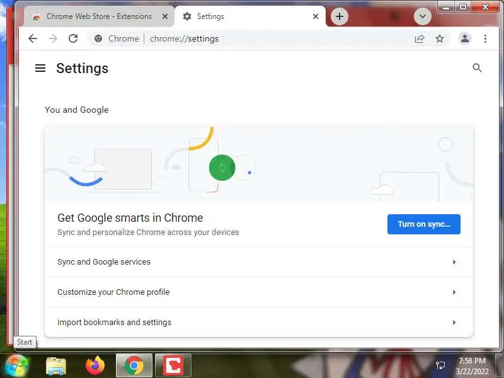
Task: Click the red C app taskbar icon
Action: 173,365
